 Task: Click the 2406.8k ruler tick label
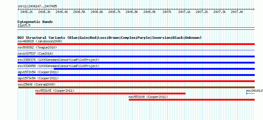132,12
